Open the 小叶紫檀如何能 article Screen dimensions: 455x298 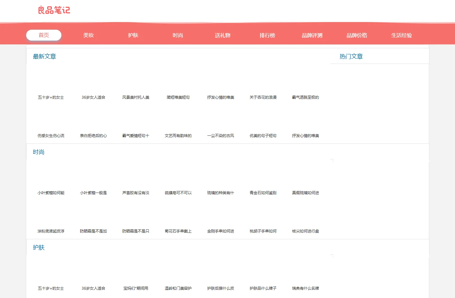[x=51, y=193]
